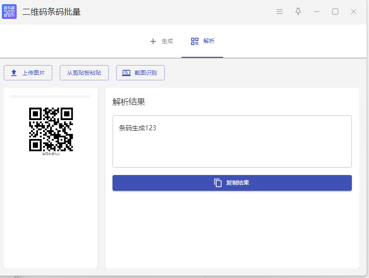Switch to the 生成 tab
369x278 pixels.
[162, 41]
